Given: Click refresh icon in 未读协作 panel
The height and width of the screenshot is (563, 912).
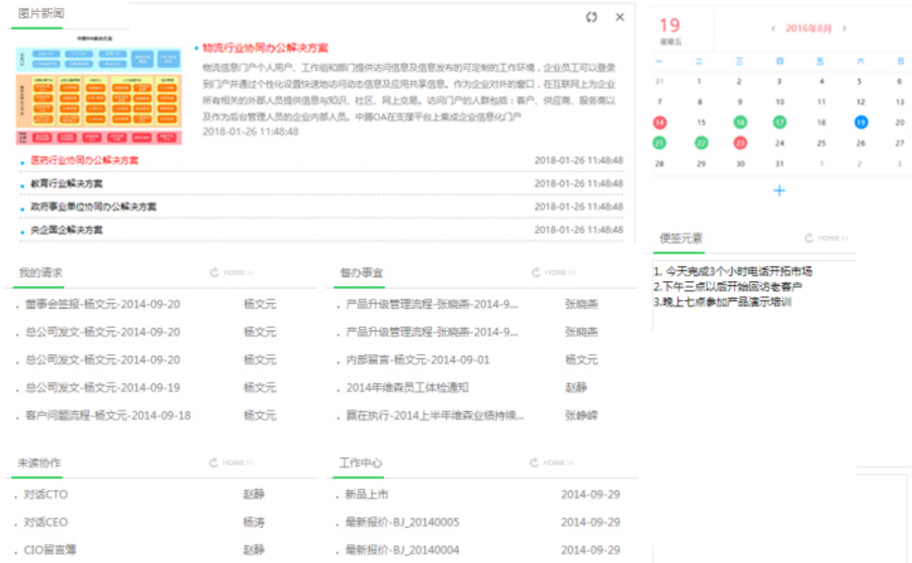Looking at the screenshot, I should 214,462.
